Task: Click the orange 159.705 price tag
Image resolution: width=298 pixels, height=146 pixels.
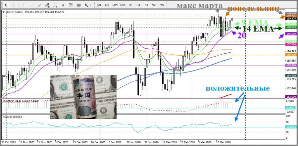Action: click(291, 16)
